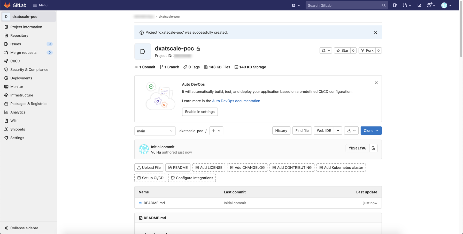
Task: Open Merge requests dropdown in top bar
Action: click(x=407, y=5)
